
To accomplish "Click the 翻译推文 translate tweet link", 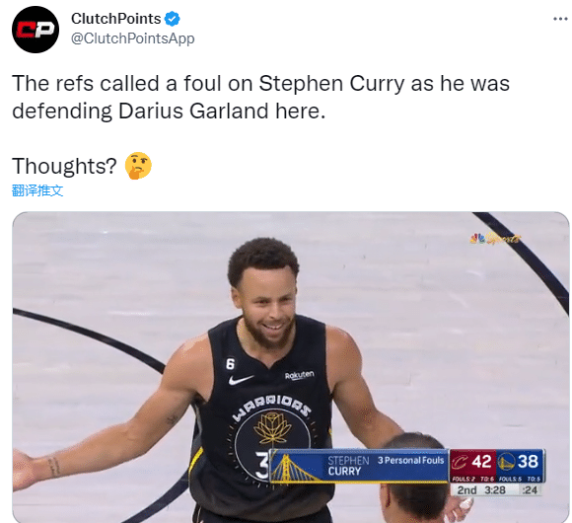I will [37, 190].
